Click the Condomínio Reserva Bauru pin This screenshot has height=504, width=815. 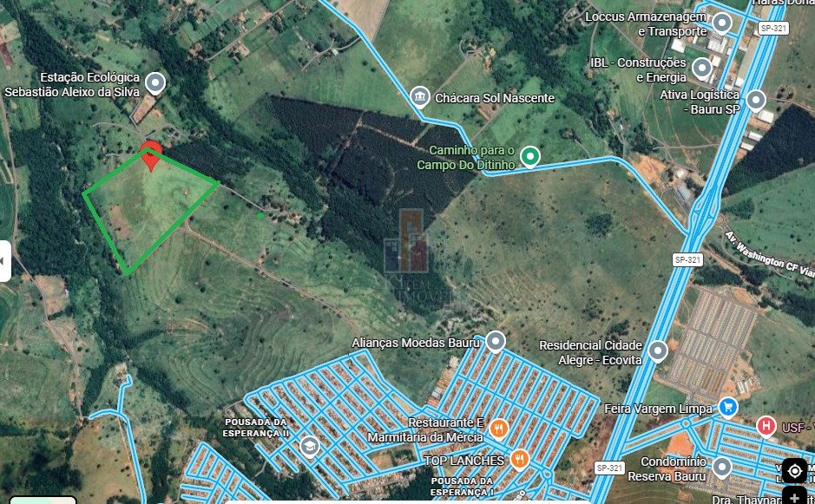click(721, 467)
